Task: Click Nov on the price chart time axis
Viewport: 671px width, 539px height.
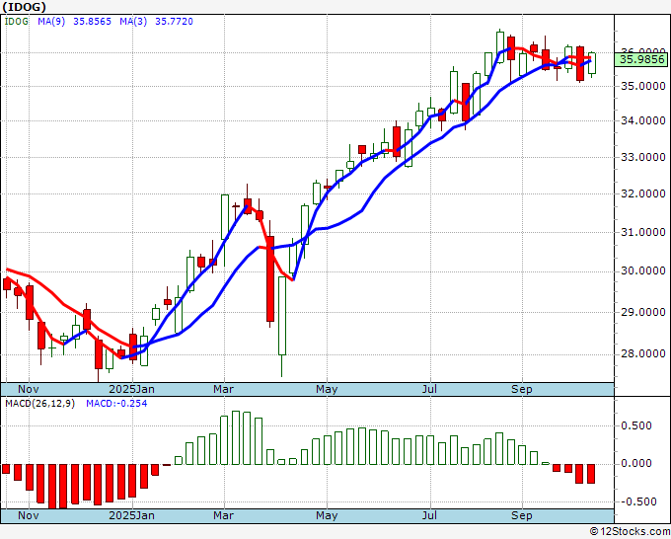Action: pyautogui.click(x=29, y=389)
